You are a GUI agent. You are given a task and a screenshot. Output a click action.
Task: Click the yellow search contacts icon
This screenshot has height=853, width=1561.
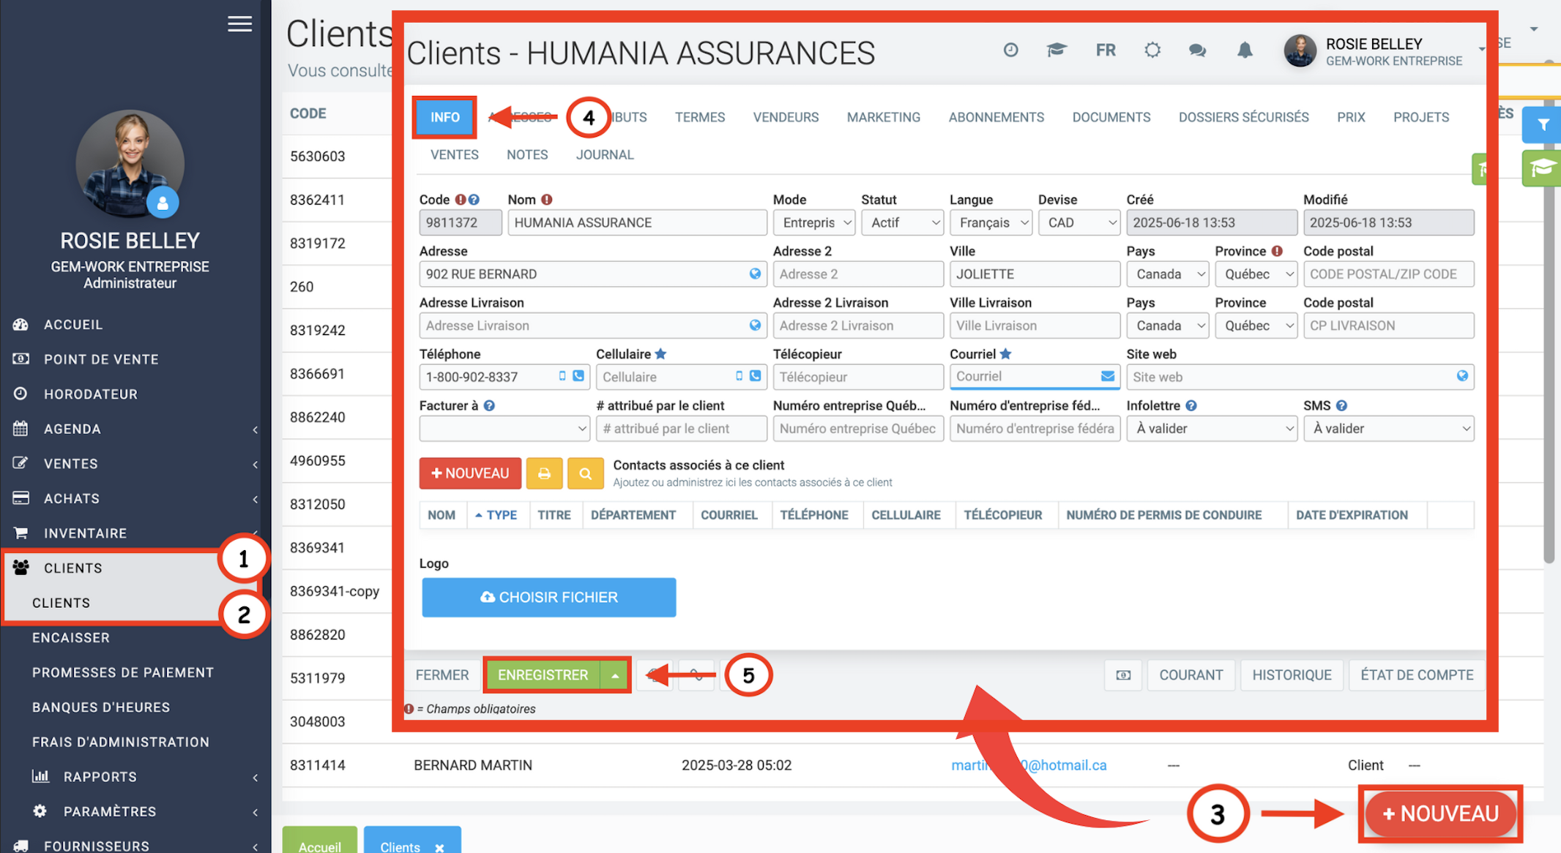585,474
